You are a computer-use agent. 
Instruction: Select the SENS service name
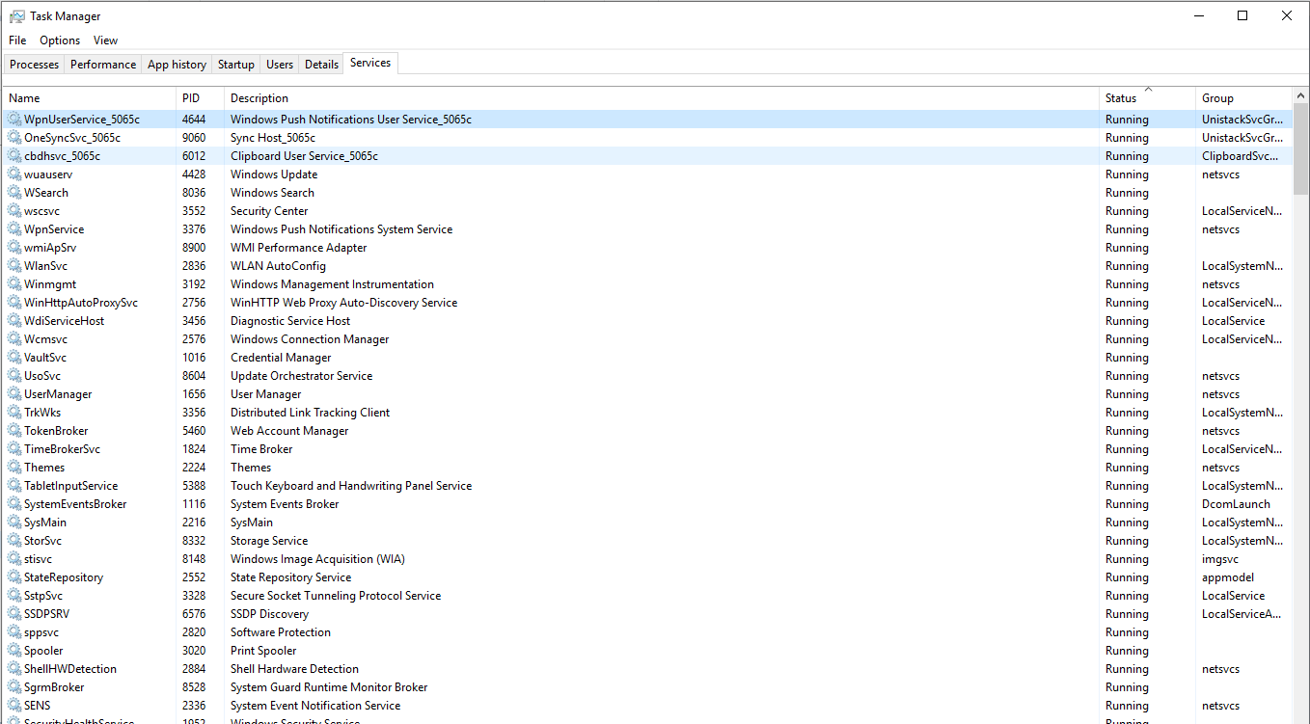pos(38,706)
